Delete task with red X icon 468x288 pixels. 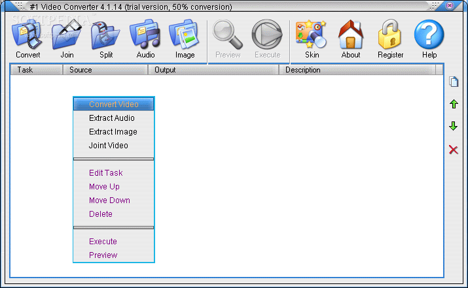[x=454, y=150]
